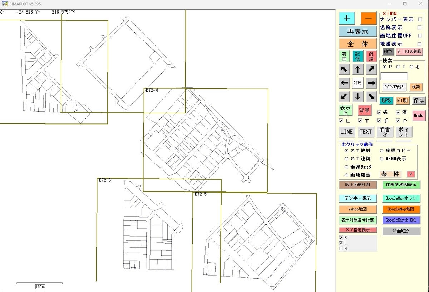Click the 記憶 memory icon
Viewport: 429px width, 292px height.
tap(357, 56)
